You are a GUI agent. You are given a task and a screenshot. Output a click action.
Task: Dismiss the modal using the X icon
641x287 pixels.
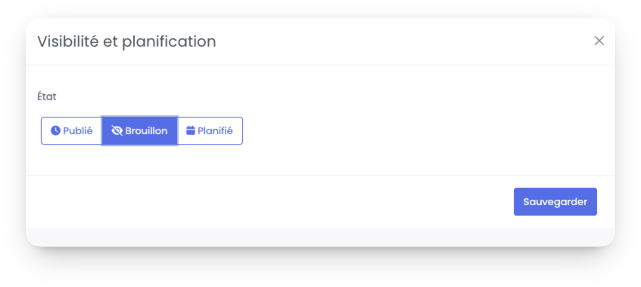click(599, 41)
